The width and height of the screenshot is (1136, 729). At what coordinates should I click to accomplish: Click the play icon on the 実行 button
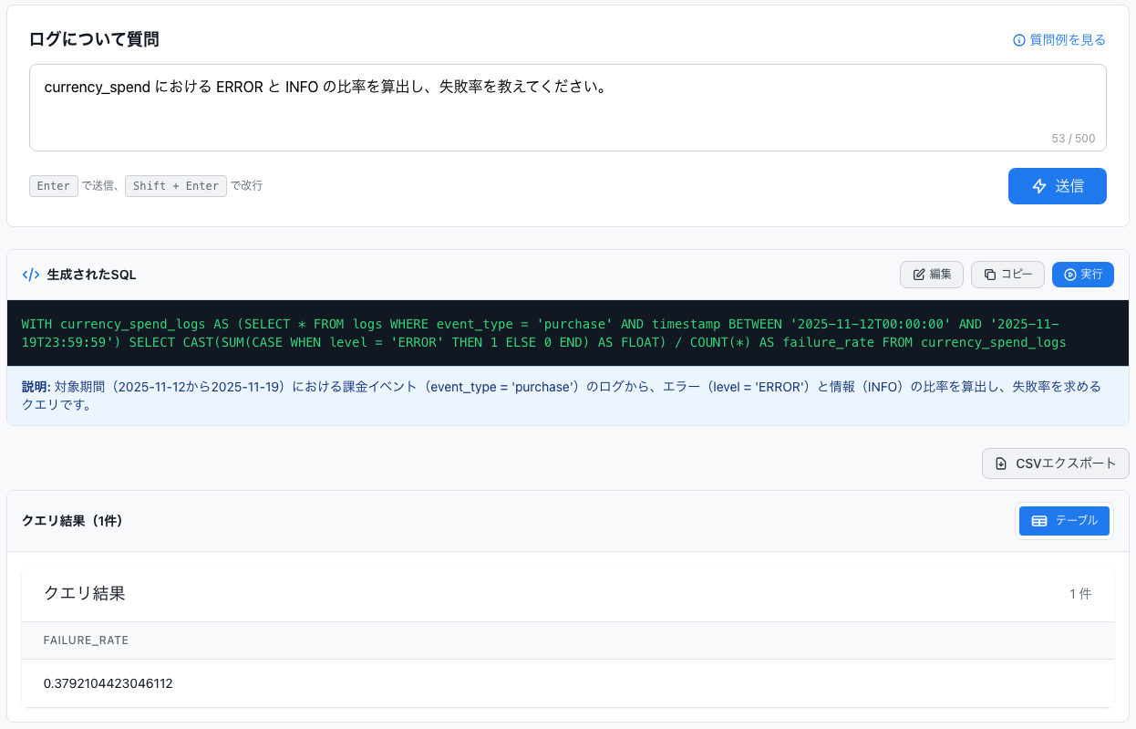pyautogui.click(x=1069, y=274)
